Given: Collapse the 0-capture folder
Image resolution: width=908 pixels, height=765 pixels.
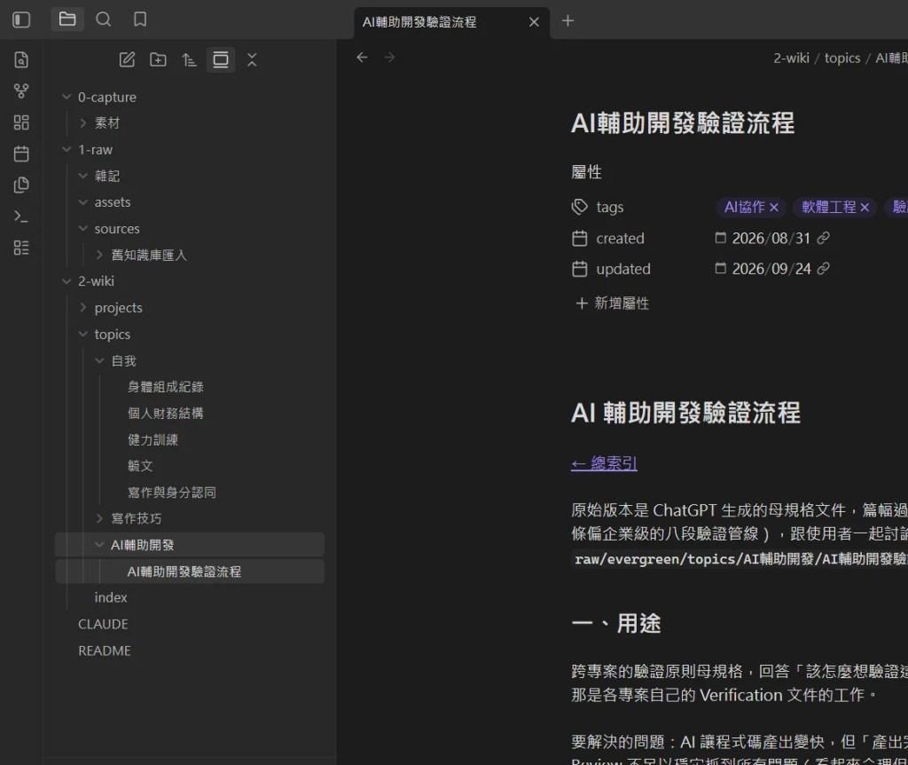Looking at the screenshot, I should pos(67,97).
